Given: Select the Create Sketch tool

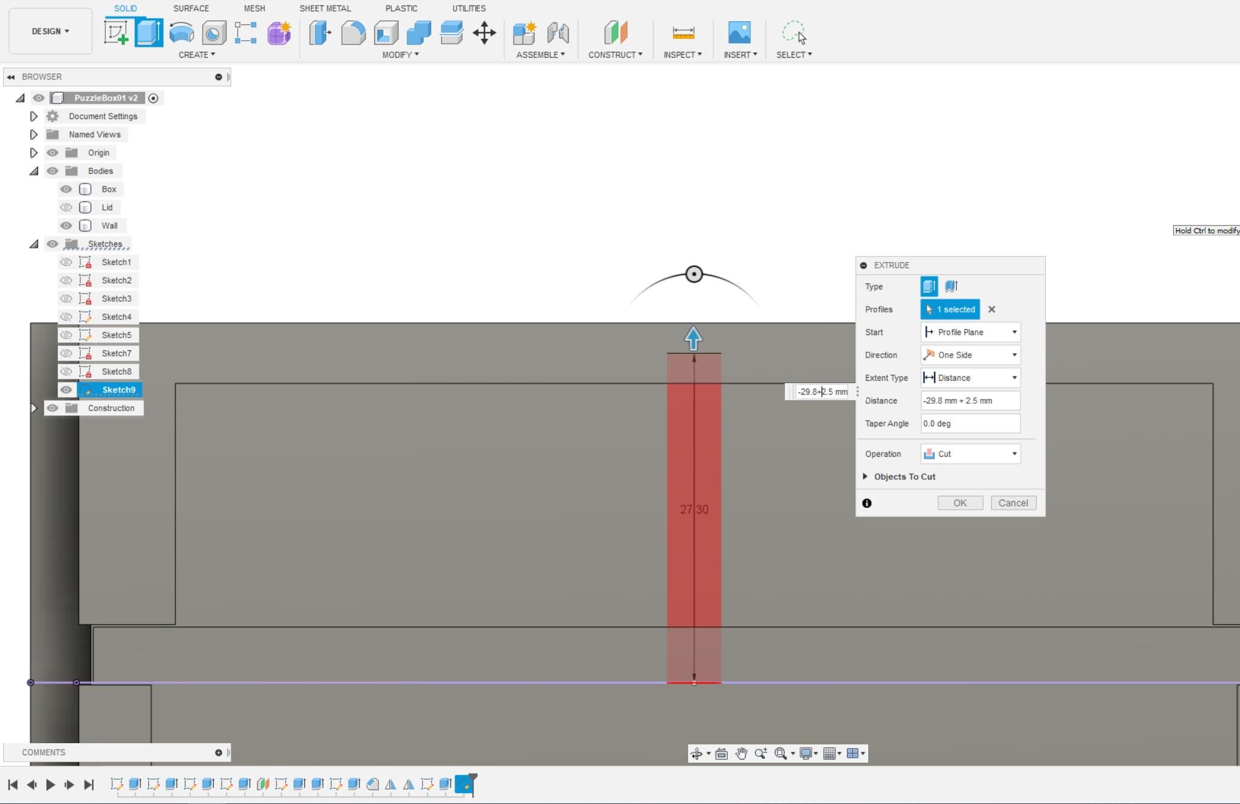Looking at the screenshot, I should pyautogui.click(x=116, y=32).
